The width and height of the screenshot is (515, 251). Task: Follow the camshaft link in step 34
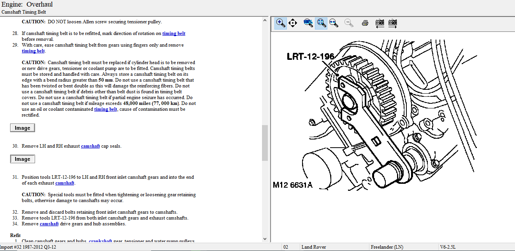[49, 224]
